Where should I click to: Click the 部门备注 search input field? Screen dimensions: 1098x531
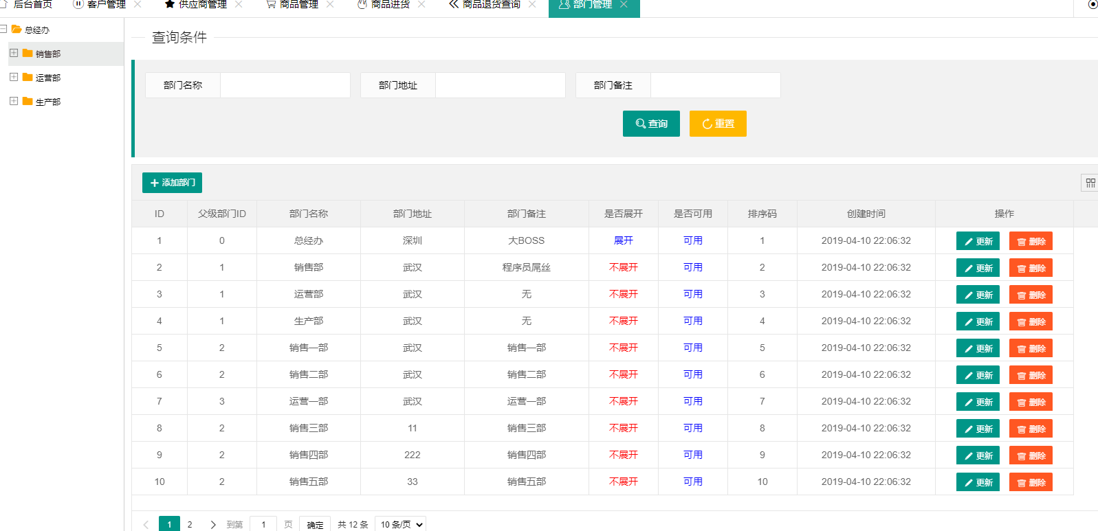click(x=716, y=85)
